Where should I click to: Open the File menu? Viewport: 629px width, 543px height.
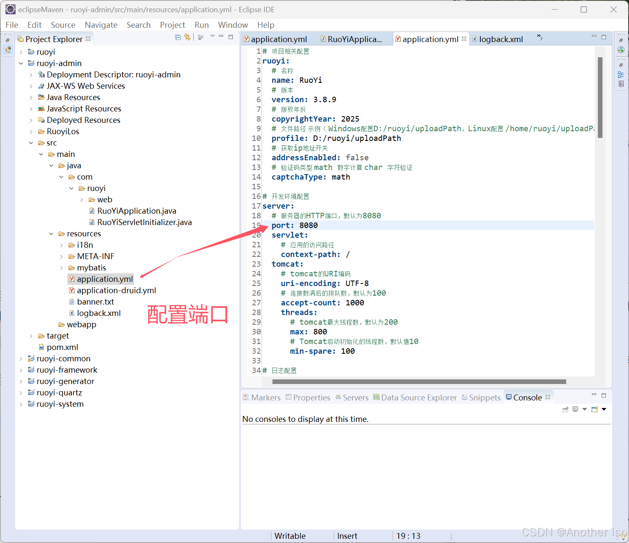click(12, 25)
